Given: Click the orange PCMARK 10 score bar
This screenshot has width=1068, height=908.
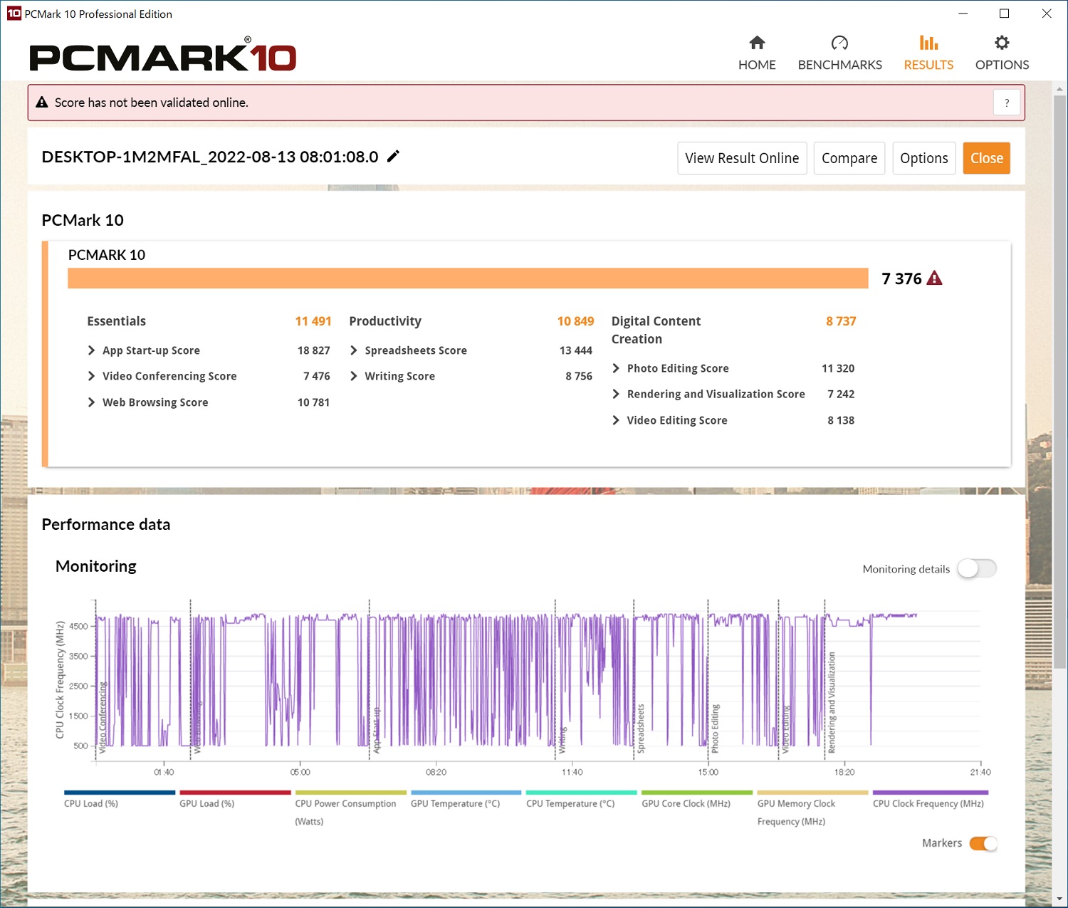Looking at the screenshot, I should 468,278.
